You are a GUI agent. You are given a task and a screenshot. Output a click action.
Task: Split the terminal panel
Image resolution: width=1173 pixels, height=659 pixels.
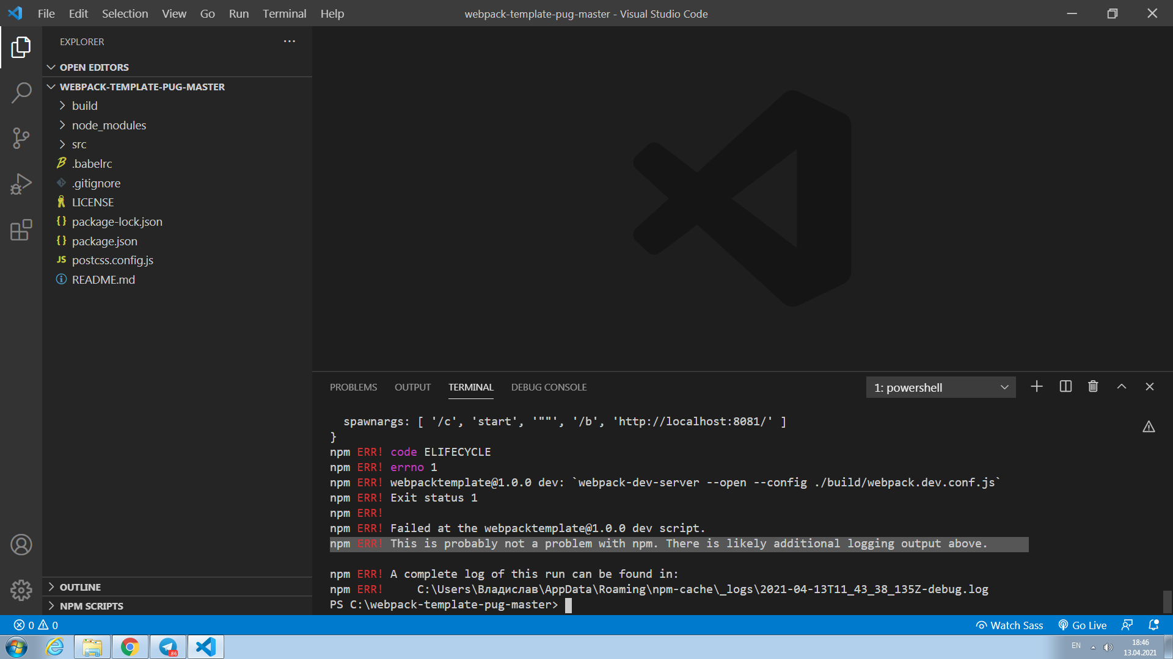(x=1065, y=387)
